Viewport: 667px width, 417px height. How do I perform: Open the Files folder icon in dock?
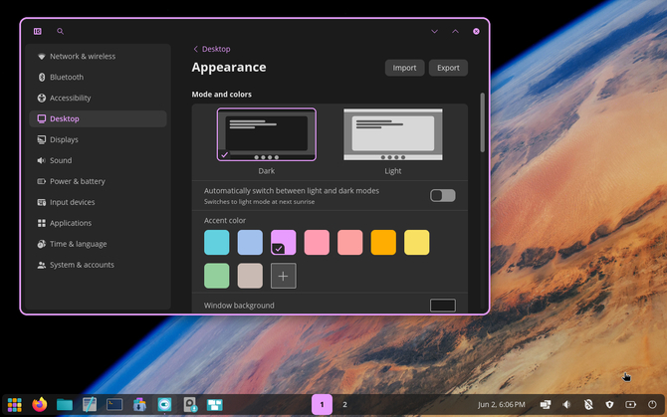65,404
